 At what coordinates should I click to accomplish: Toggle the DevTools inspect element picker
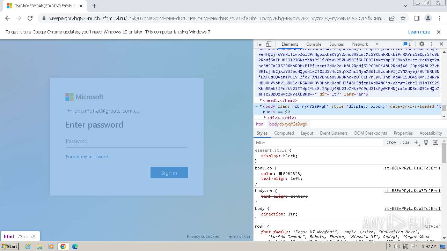(x=259, y=44)
